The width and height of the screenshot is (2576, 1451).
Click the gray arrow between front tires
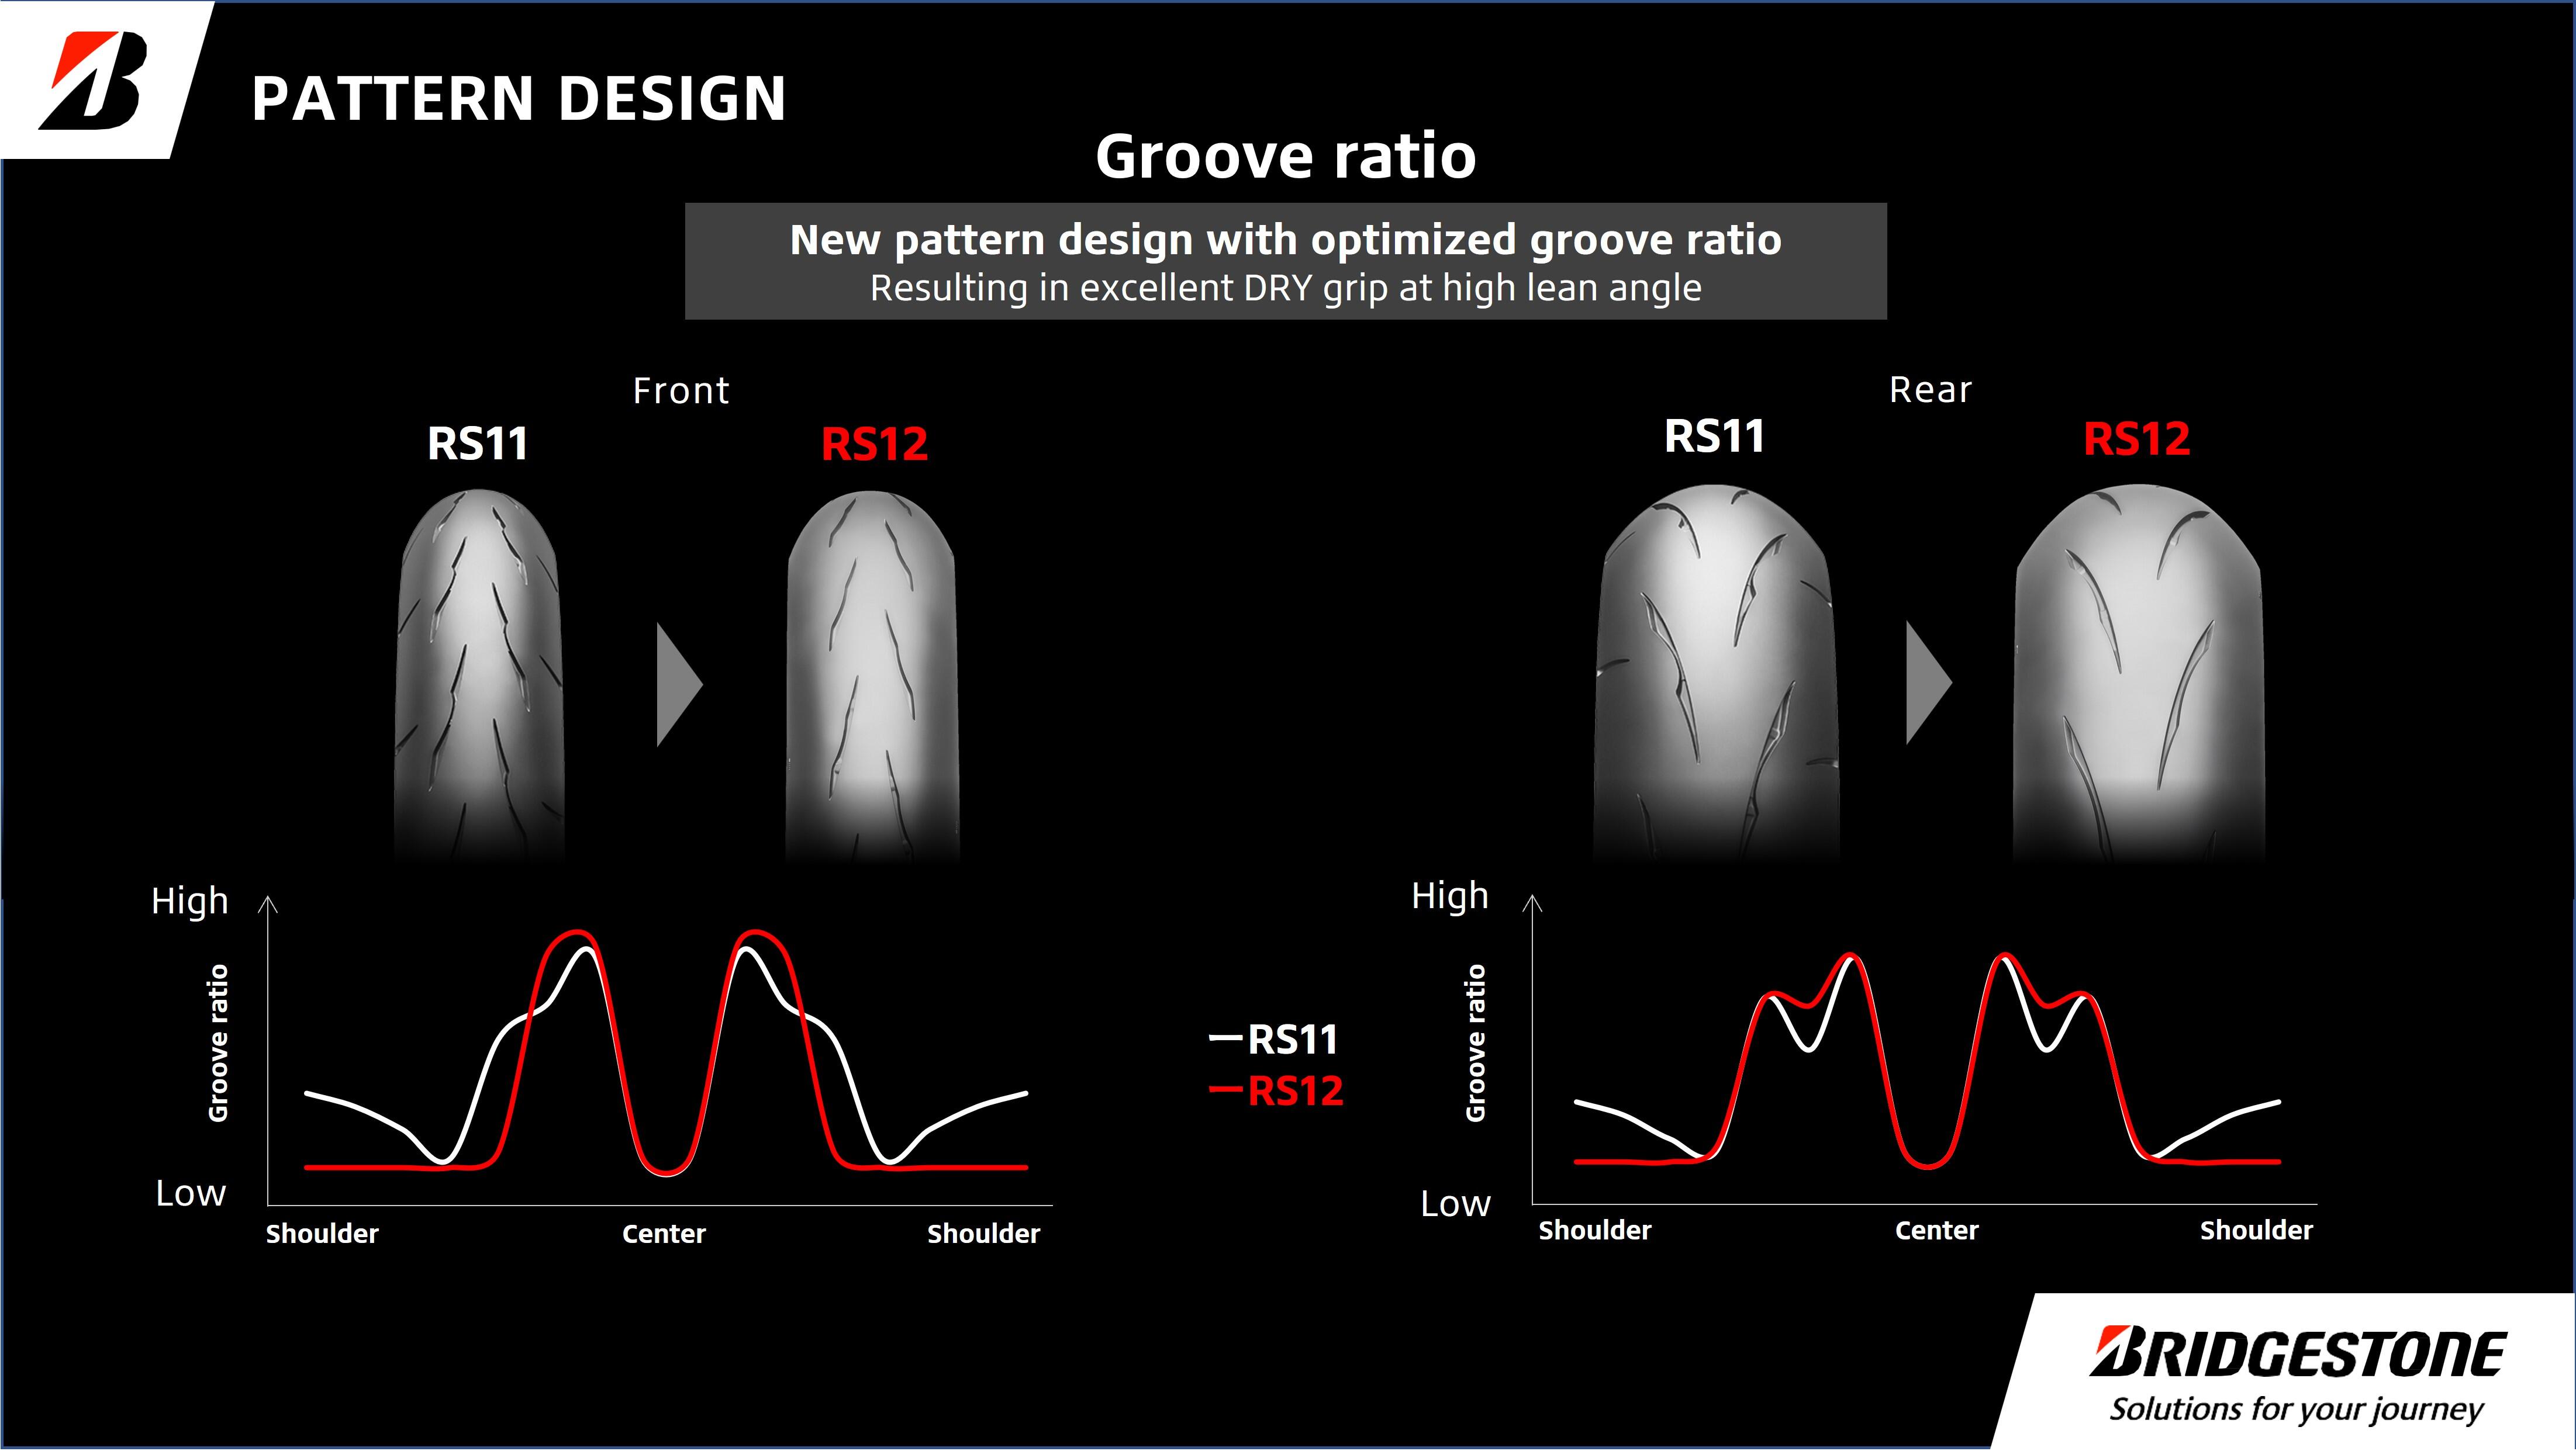click(x=678, y=684)
